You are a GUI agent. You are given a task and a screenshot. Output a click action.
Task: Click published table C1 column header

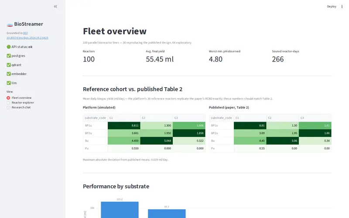pos(250,118)
